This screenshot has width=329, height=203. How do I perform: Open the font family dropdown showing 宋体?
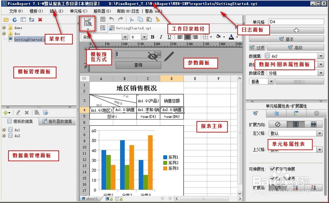tap(125, 37)
